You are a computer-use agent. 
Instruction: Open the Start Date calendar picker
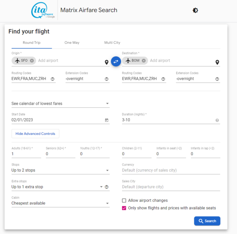pyautogui.click(x=106, y=120)
